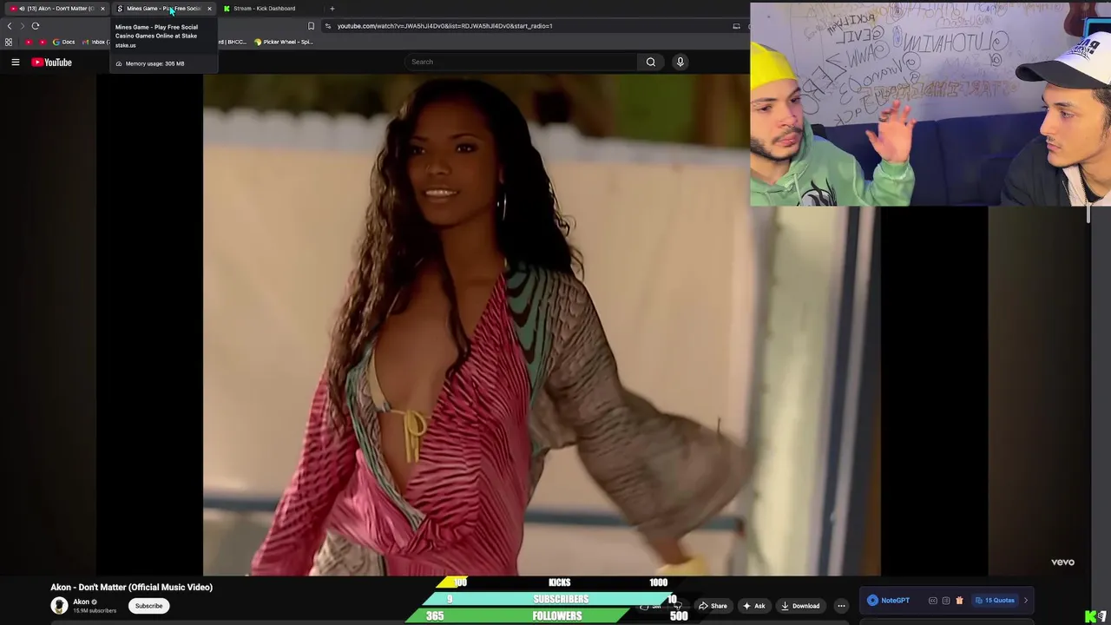1111x625 pixels.
Task: Open the Akon channel name link
Action: [82, 602]
